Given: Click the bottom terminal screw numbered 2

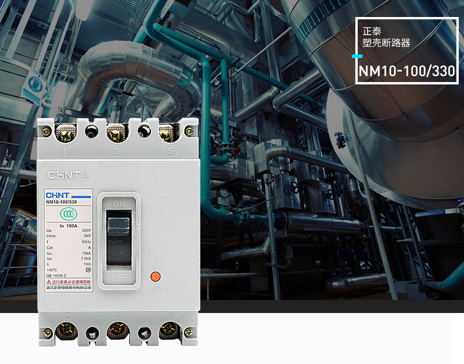Looking at the screenshot, I should 66,333.
